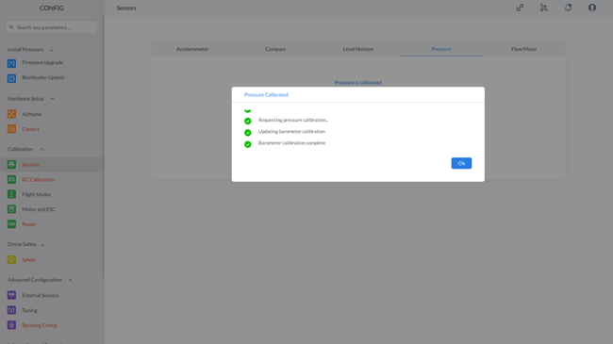Viewport: 613px width, 344px height.
Task: Click the External Sensors icon
Action: coord(11,295)
